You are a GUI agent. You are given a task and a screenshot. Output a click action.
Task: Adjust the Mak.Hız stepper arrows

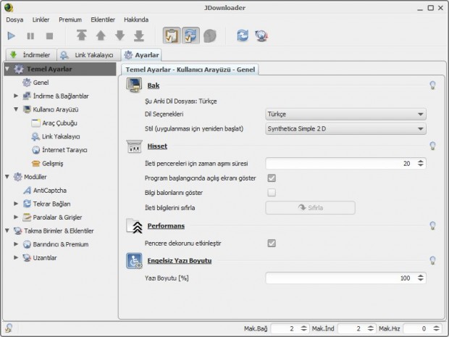(437, 328)
